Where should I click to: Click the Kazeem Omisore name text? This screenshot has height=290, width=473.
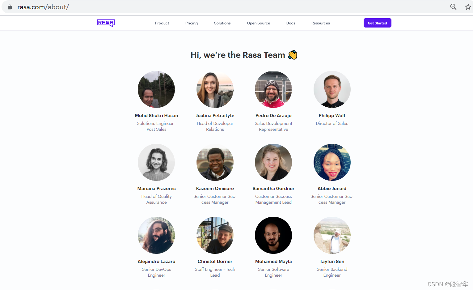click(x=215, y=189)
